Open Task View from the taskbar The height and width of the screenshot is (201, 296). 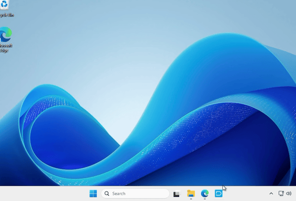click(x=177, y=194)
